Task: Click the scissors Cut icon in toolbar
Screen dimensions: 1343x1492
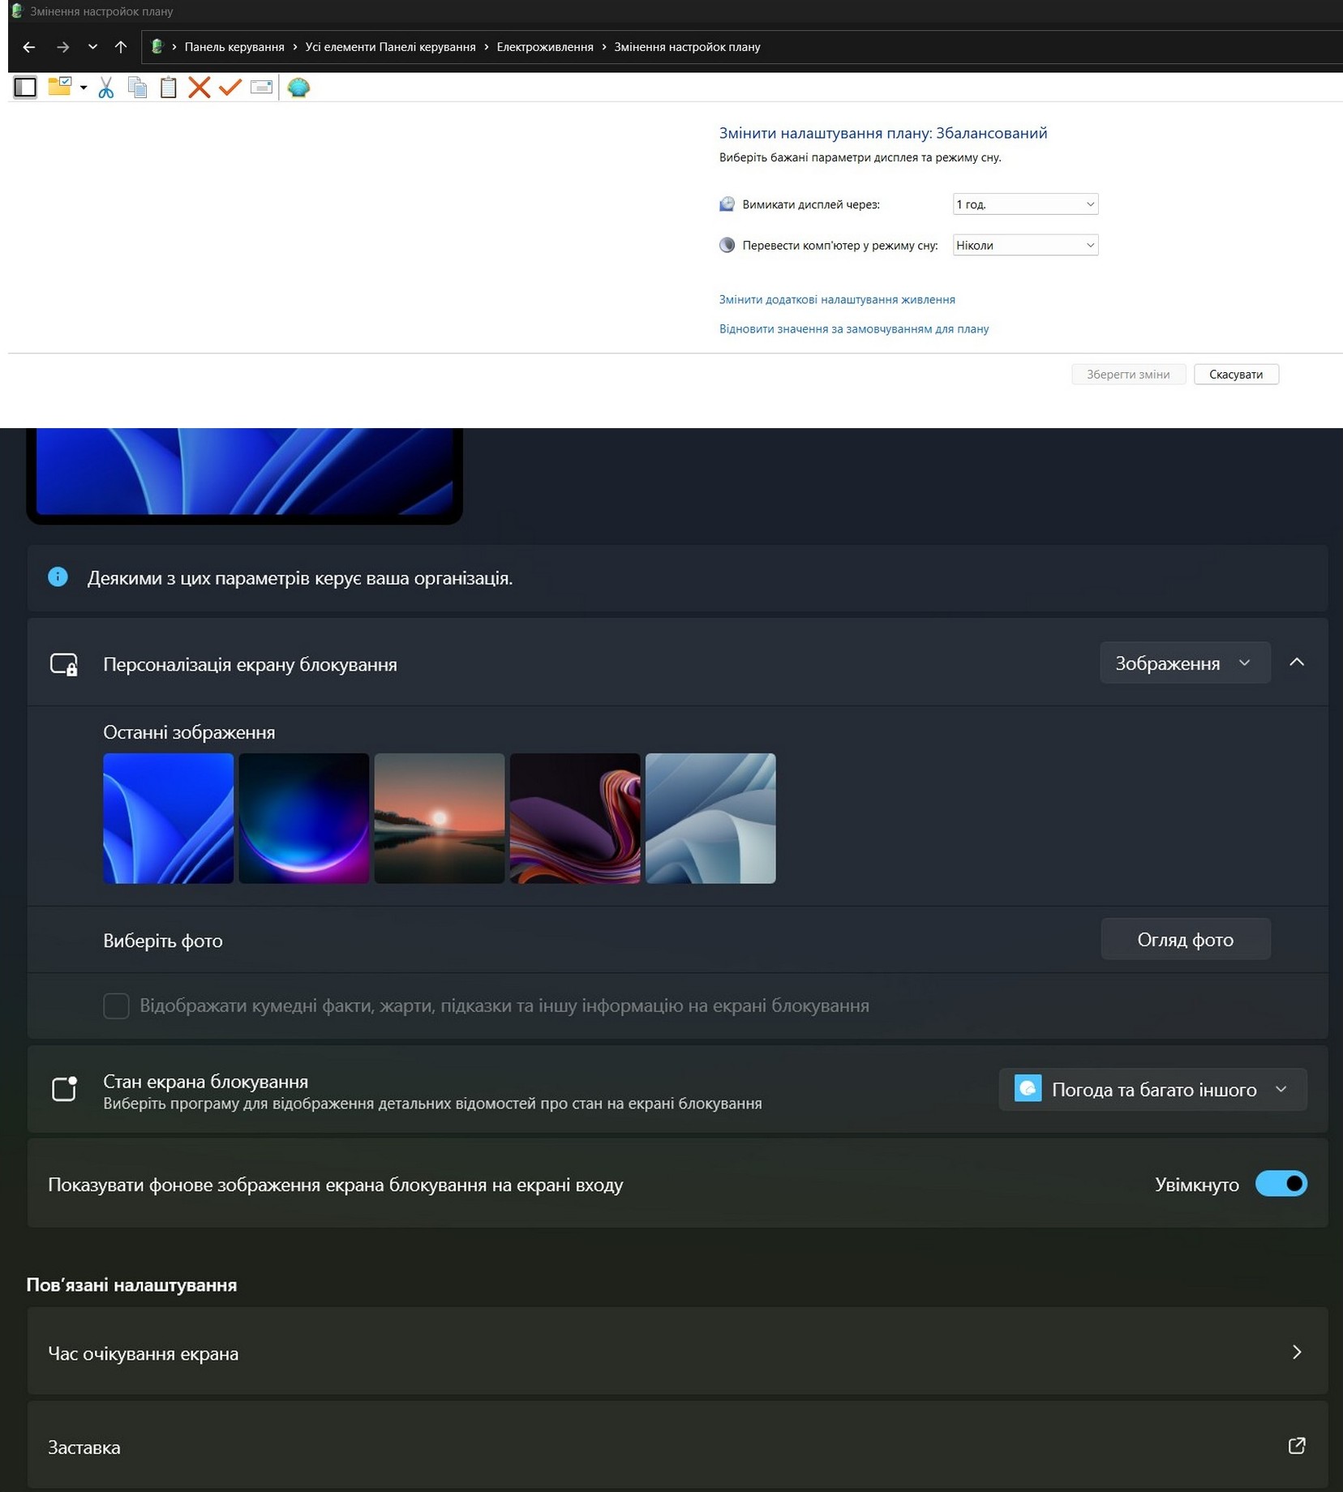Action: [x=106, y=88]
